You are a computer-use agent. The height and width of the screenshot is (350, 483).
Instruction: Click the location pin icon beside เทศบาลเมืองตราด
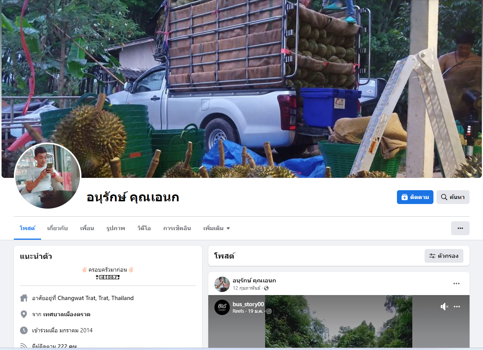24,314
